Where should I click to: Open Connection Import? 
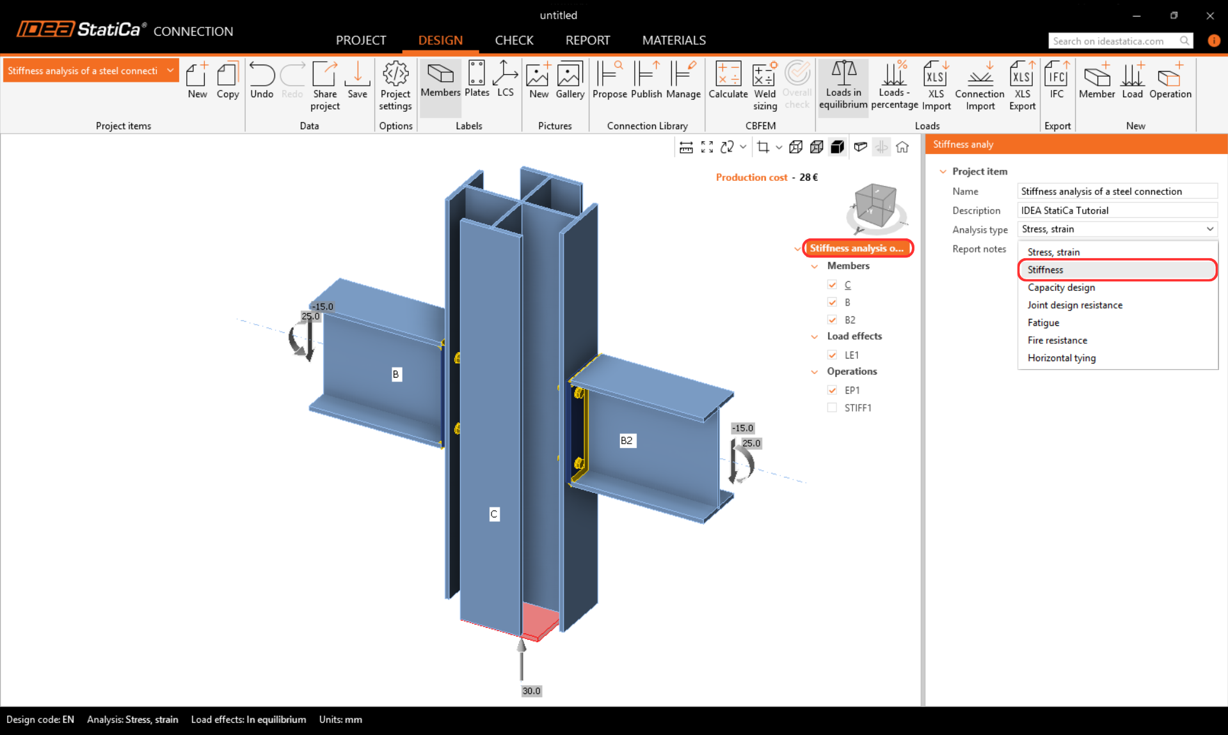pyautogui.click(x=980, y=86)
